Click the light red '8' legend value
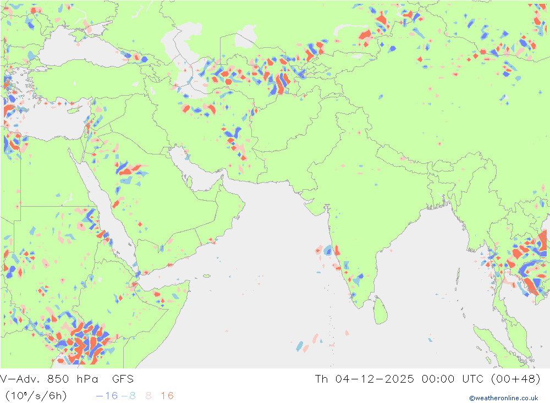Screen dimensions: 550x403 tap(148, 396)
